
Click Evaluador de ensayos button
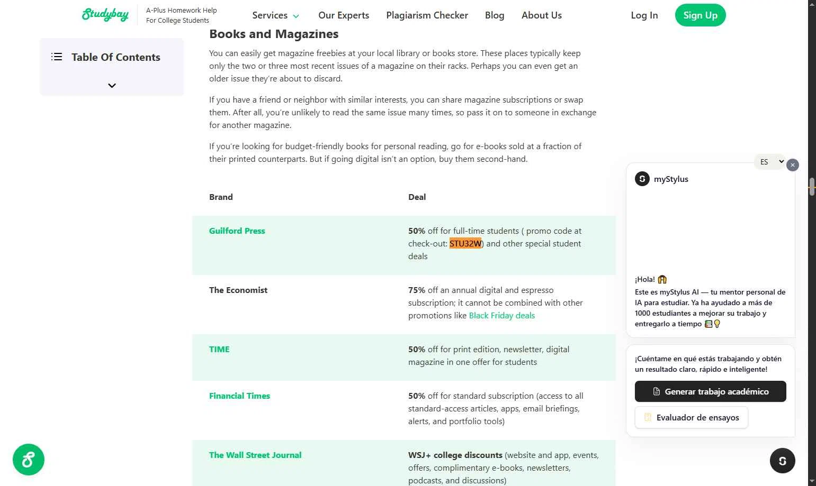point(692,417)
